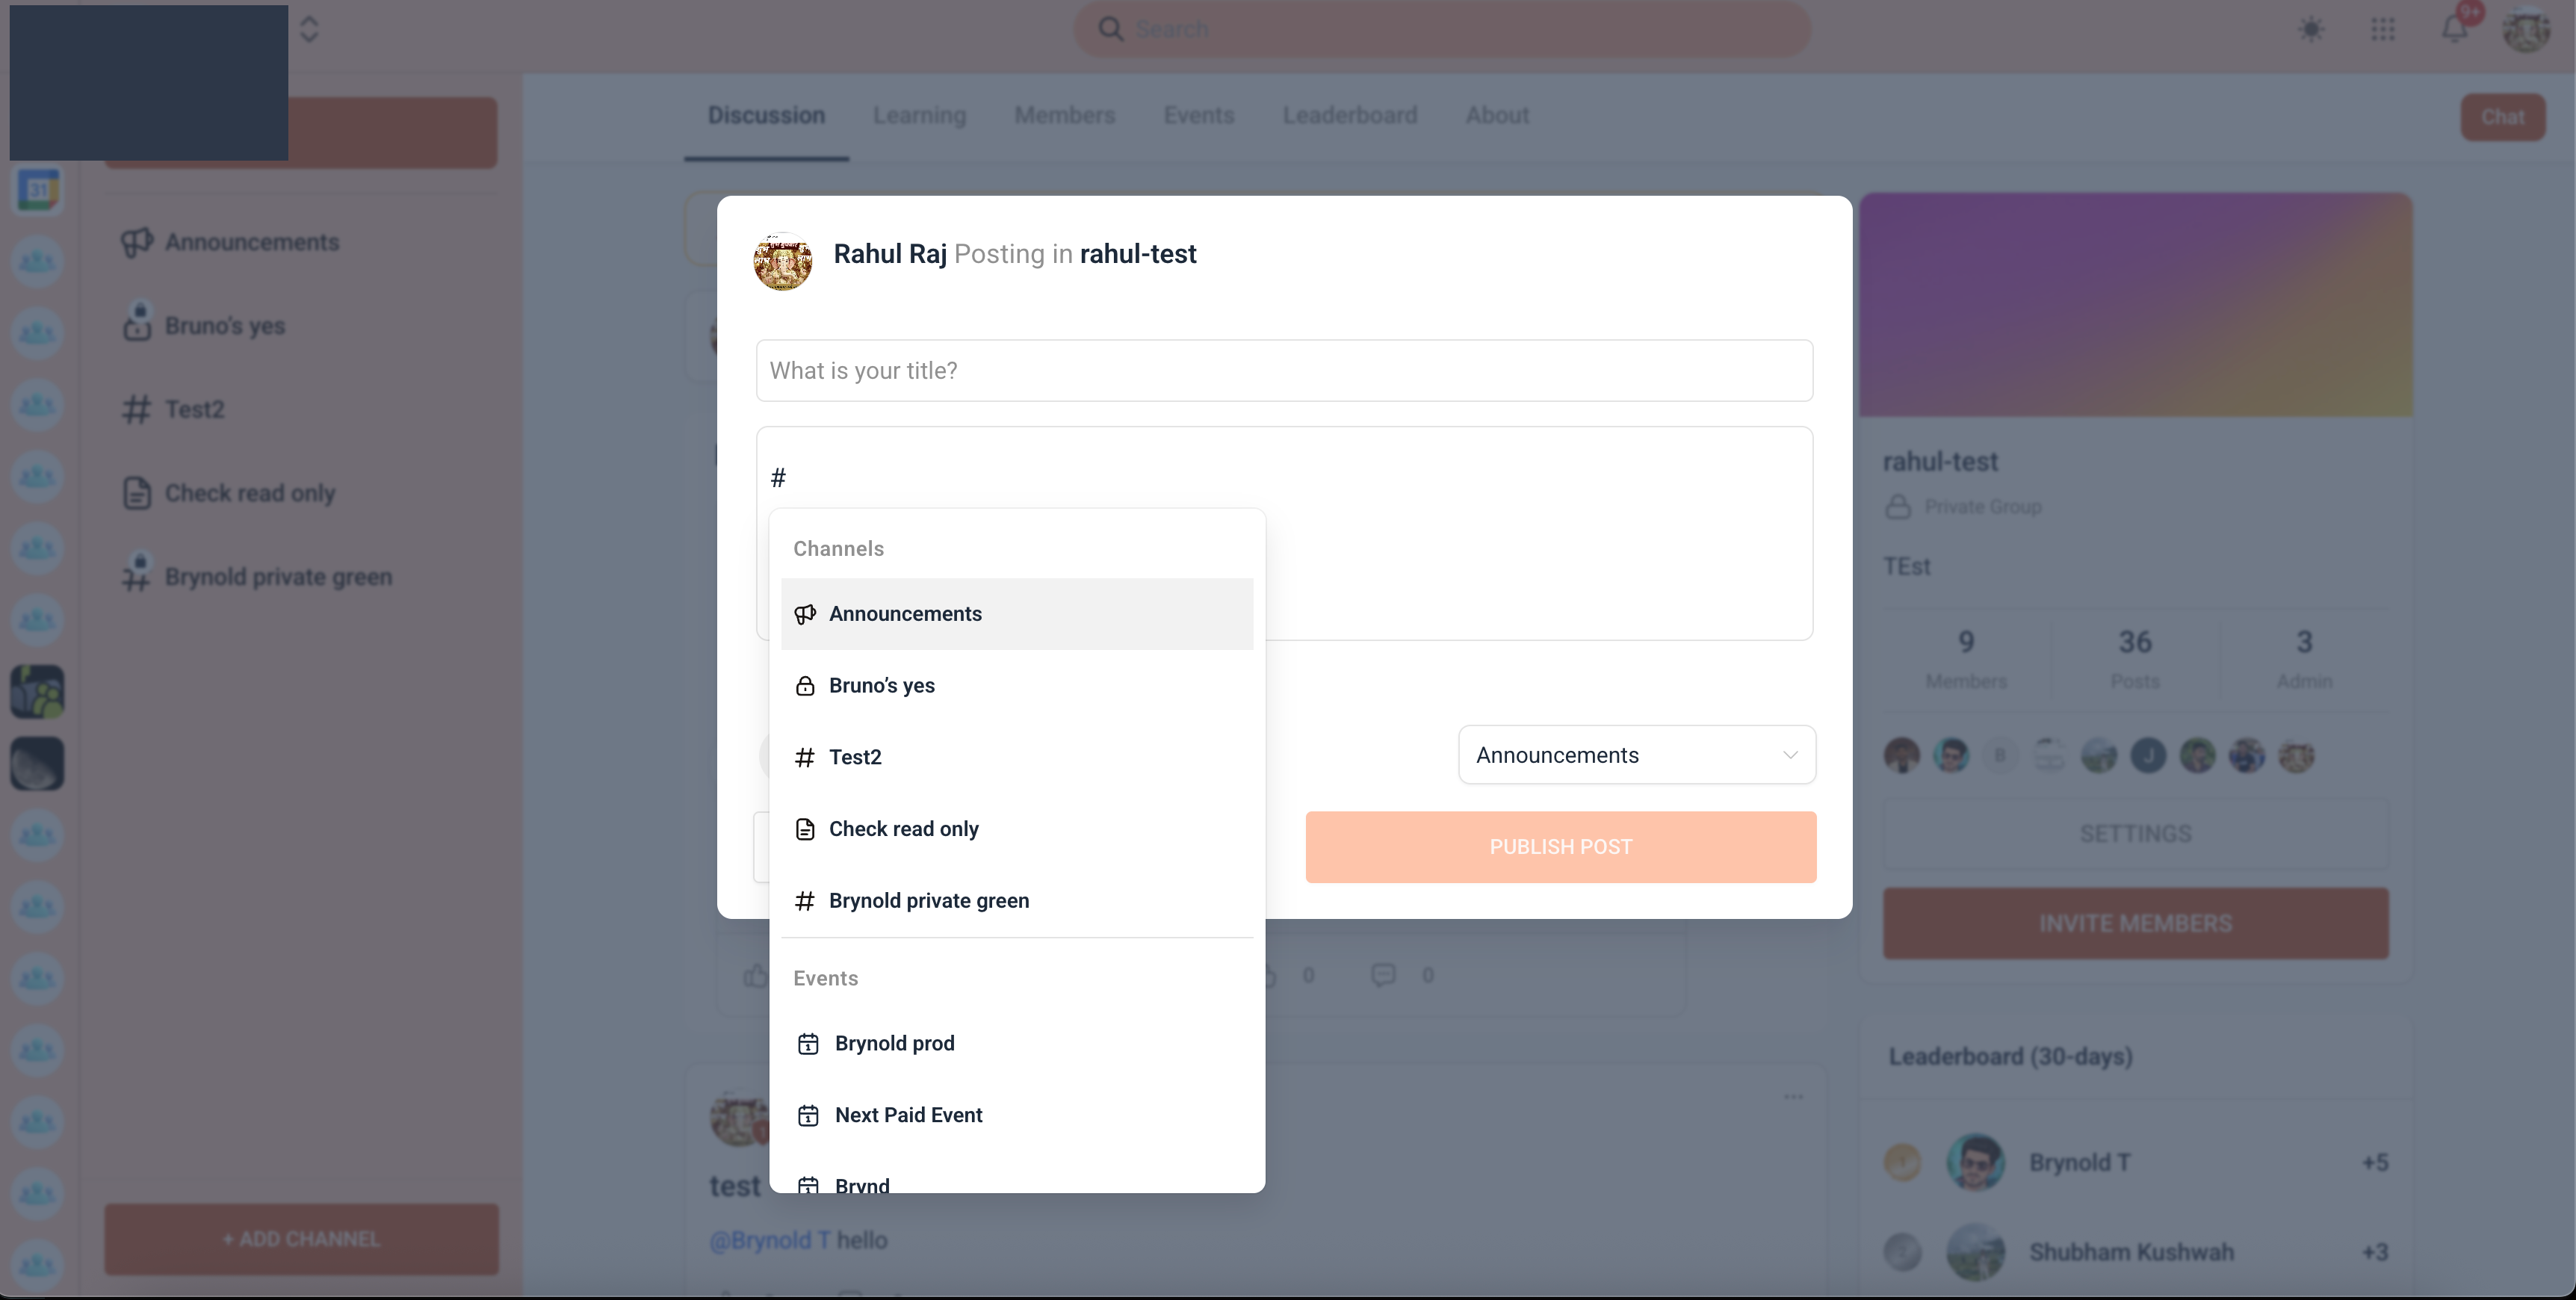Click the Google Calendar sidebar icon
Viewport: 2576px width, 1300px height.
pos(38,189)
